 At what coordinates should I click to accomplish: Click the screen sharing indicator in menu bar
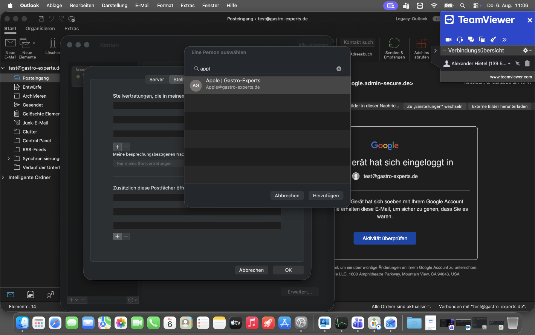[390, 6]
